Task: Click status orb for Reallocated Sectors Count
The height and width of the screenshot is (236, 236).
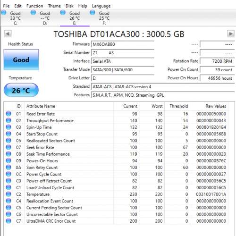Action: pos(8,141)
